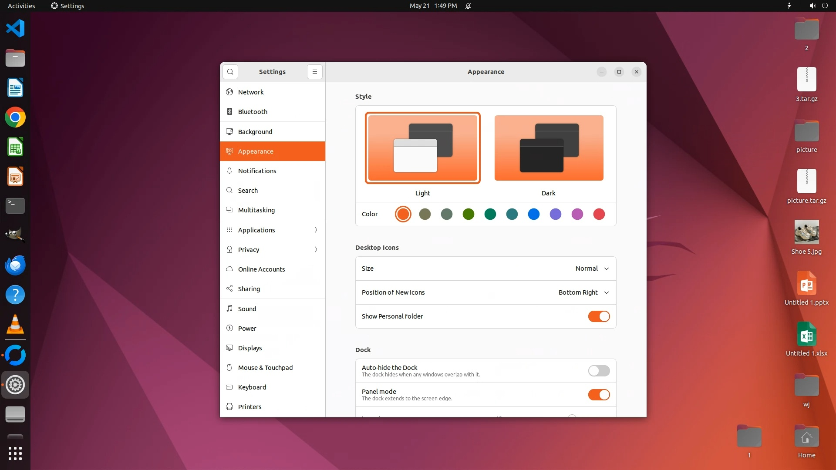The width and height of the screenshot is (836, 470).
Task: Select the Dark style thumbnail
Action: pyautogui.click(x=549, y=148)
